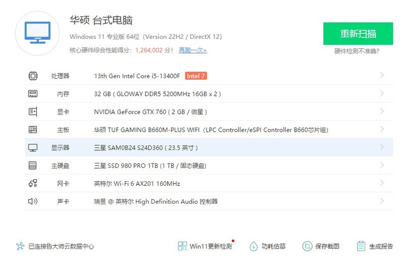This screenshot has width=408, height=264.
Task: Select the 32 GB GLOWAY DDR5 text
Action: [x=158, y=94]
